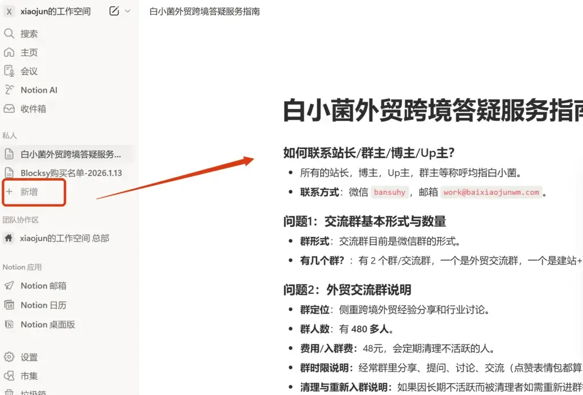Open the xiaojun workspace avatar icon
The width and height of the screenshot is (583, 395).
(9, 11)
